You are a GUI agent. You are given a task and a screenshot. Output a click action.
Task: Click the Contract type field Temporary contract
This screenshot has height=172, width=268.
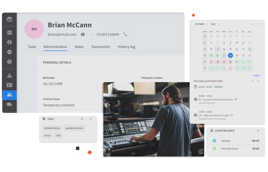pyautogui.click(x=72, y=105)
